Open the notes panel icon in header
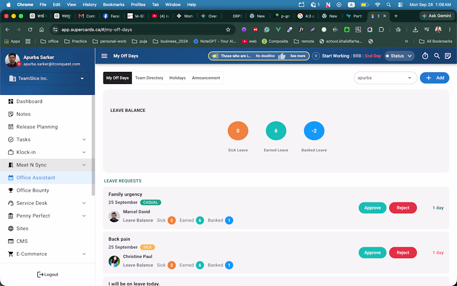Viewport: 457px width, 286px height. tap(448, 56)
